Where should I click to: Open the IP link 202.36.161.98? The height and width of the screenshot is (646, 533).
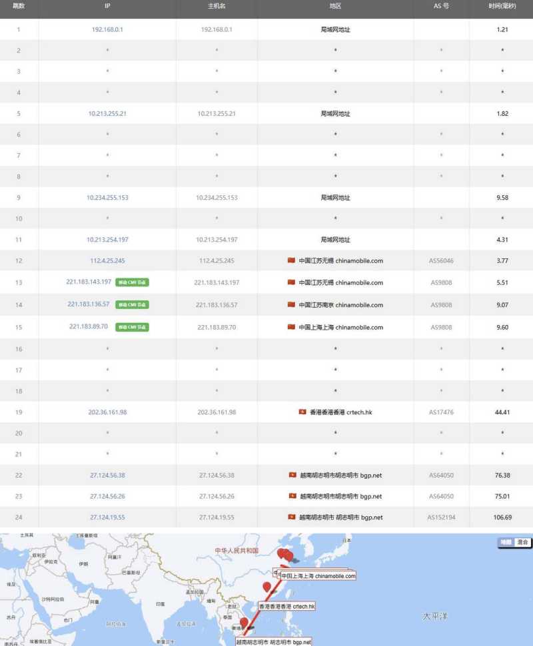(x=107, y=412)
